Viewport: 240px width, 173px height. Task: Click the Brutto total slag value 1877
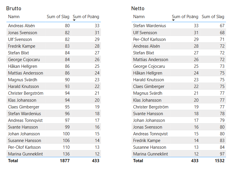pos(64,161)
